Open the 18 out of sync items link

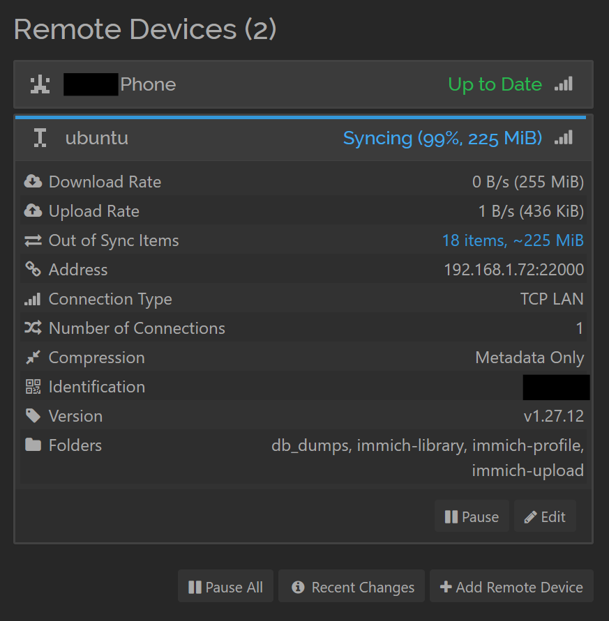click(513, 240)
